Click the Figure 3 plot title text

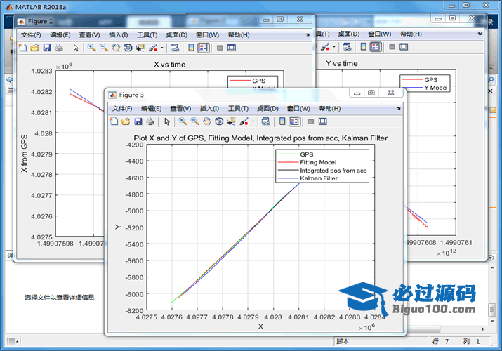(x=260, y=138)
